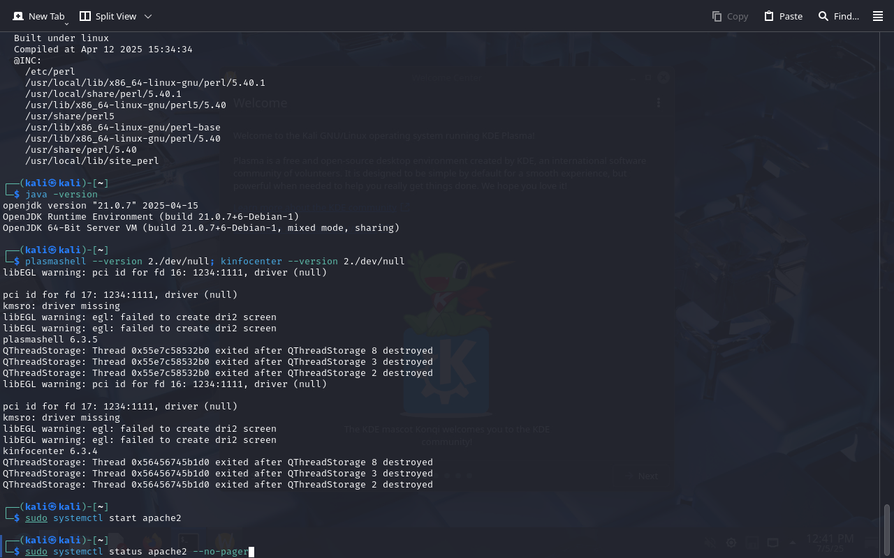Click the terminal vertical scrollbar handle
The width and height of the screenshot is (894, 558).
pyautogui.click(x=887, y=531)
